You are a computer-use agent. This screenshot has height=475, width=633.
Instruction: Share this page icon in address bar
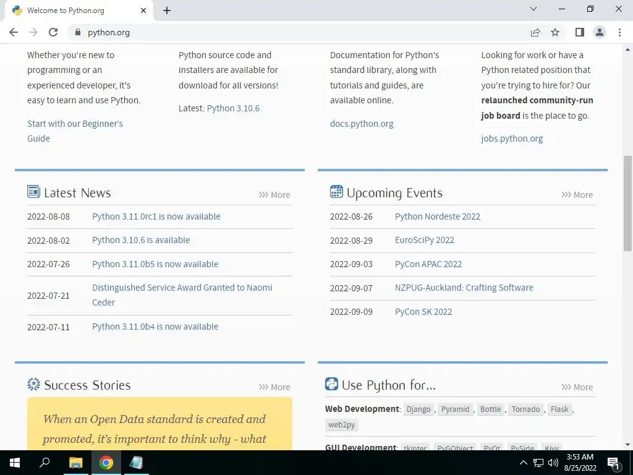[535, 32]
